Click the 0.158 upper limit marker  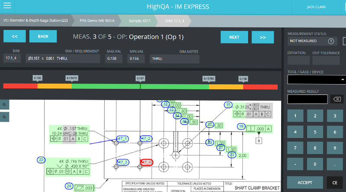click(x=243, y=79)
